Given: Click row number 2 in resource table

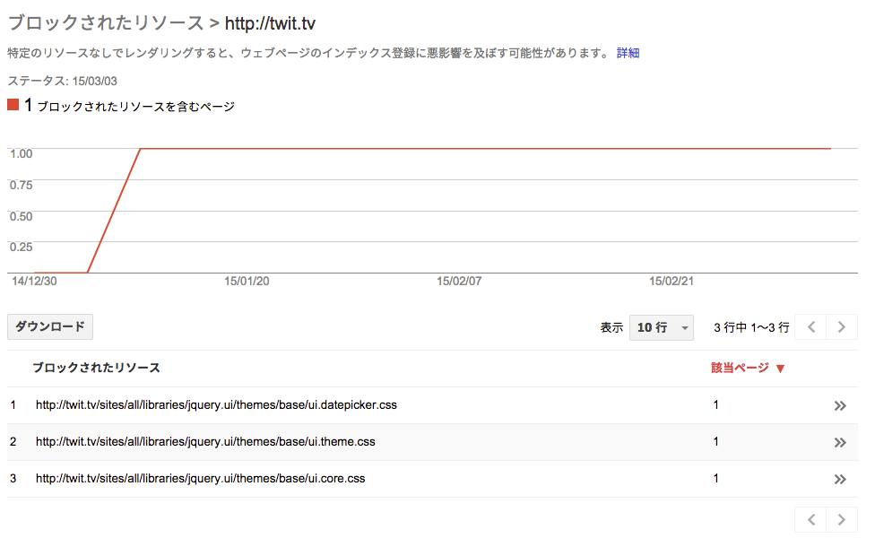Looking at the screenshot, I should (x=13, y=442).
